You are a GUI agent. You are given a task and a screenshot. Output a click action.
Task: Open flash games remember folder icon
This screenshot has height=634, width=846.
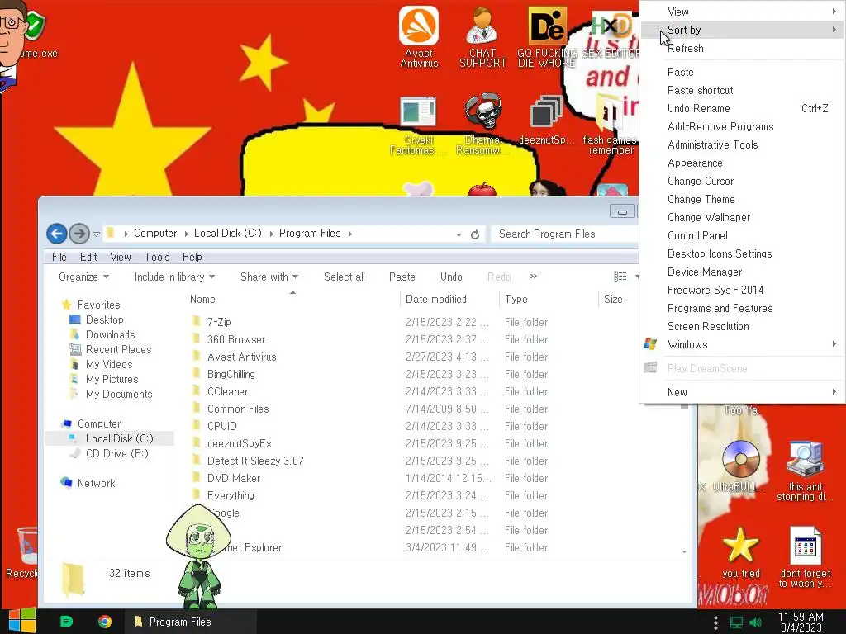(x=611, y=124)
